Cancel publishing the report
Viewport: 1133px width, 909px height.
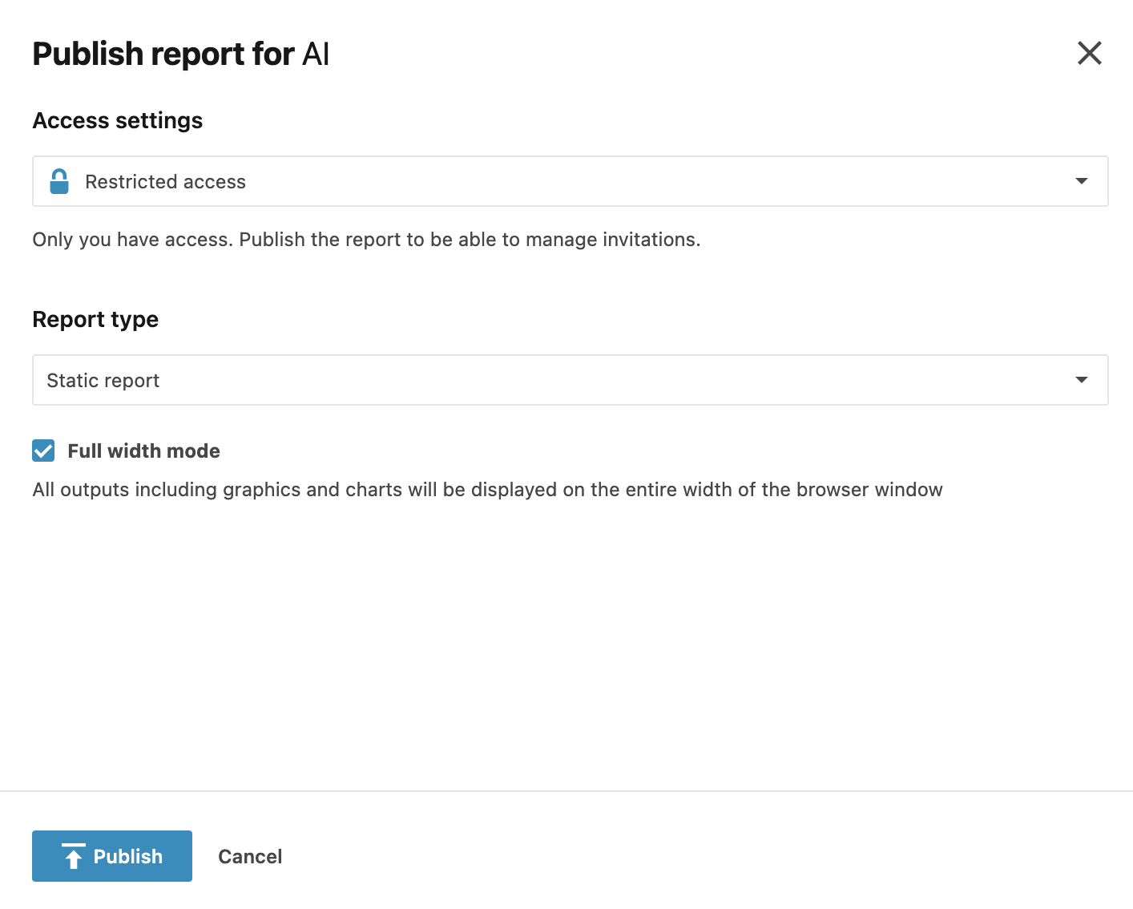coord(250,856)
